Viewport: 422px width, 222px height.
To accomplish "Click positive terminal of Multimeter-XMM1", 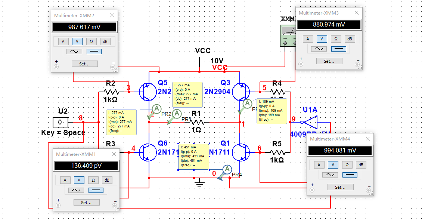I will pyautogui.click(x=58, y=206).
